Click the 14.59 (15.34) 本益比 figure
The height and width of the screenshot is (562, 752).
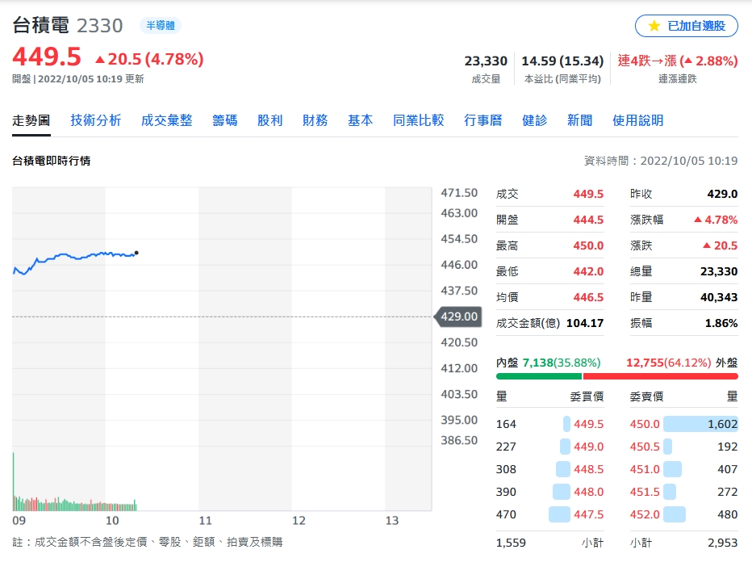pos(562,61)
